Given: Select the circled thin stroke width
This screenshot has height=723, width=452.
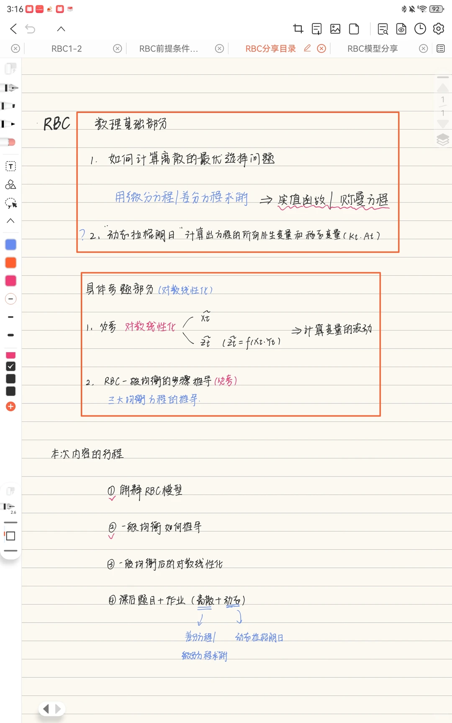Looking at the screenshot, I should point(10,299).
